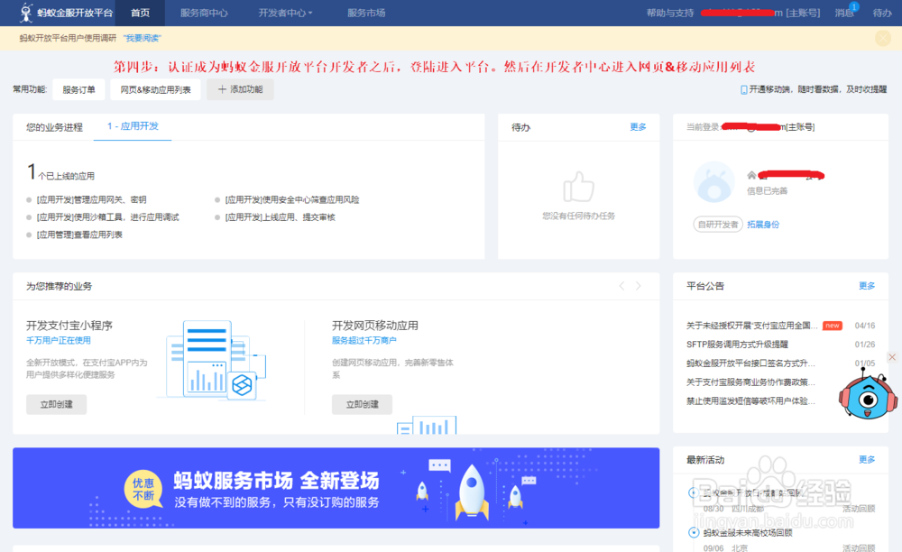Click the user avatar image
This screenshot has width=902, height=552.
[x=713, y=181]
